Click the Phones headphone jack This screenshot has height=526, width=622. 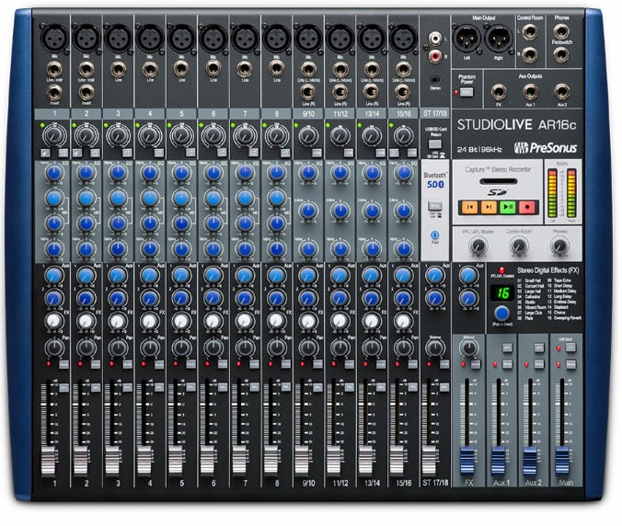[x=561, y=31]
